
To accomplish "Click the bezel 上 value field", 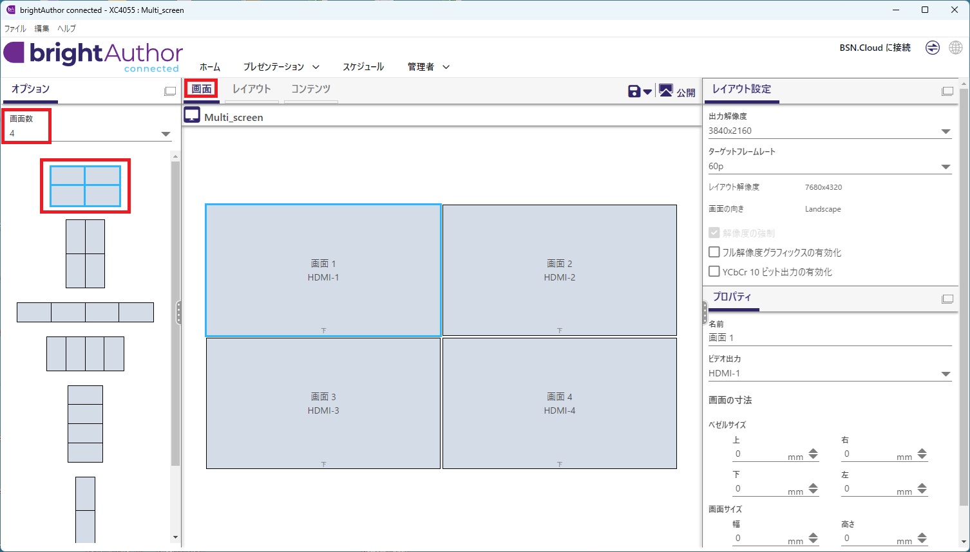I will tap(759, 454).
